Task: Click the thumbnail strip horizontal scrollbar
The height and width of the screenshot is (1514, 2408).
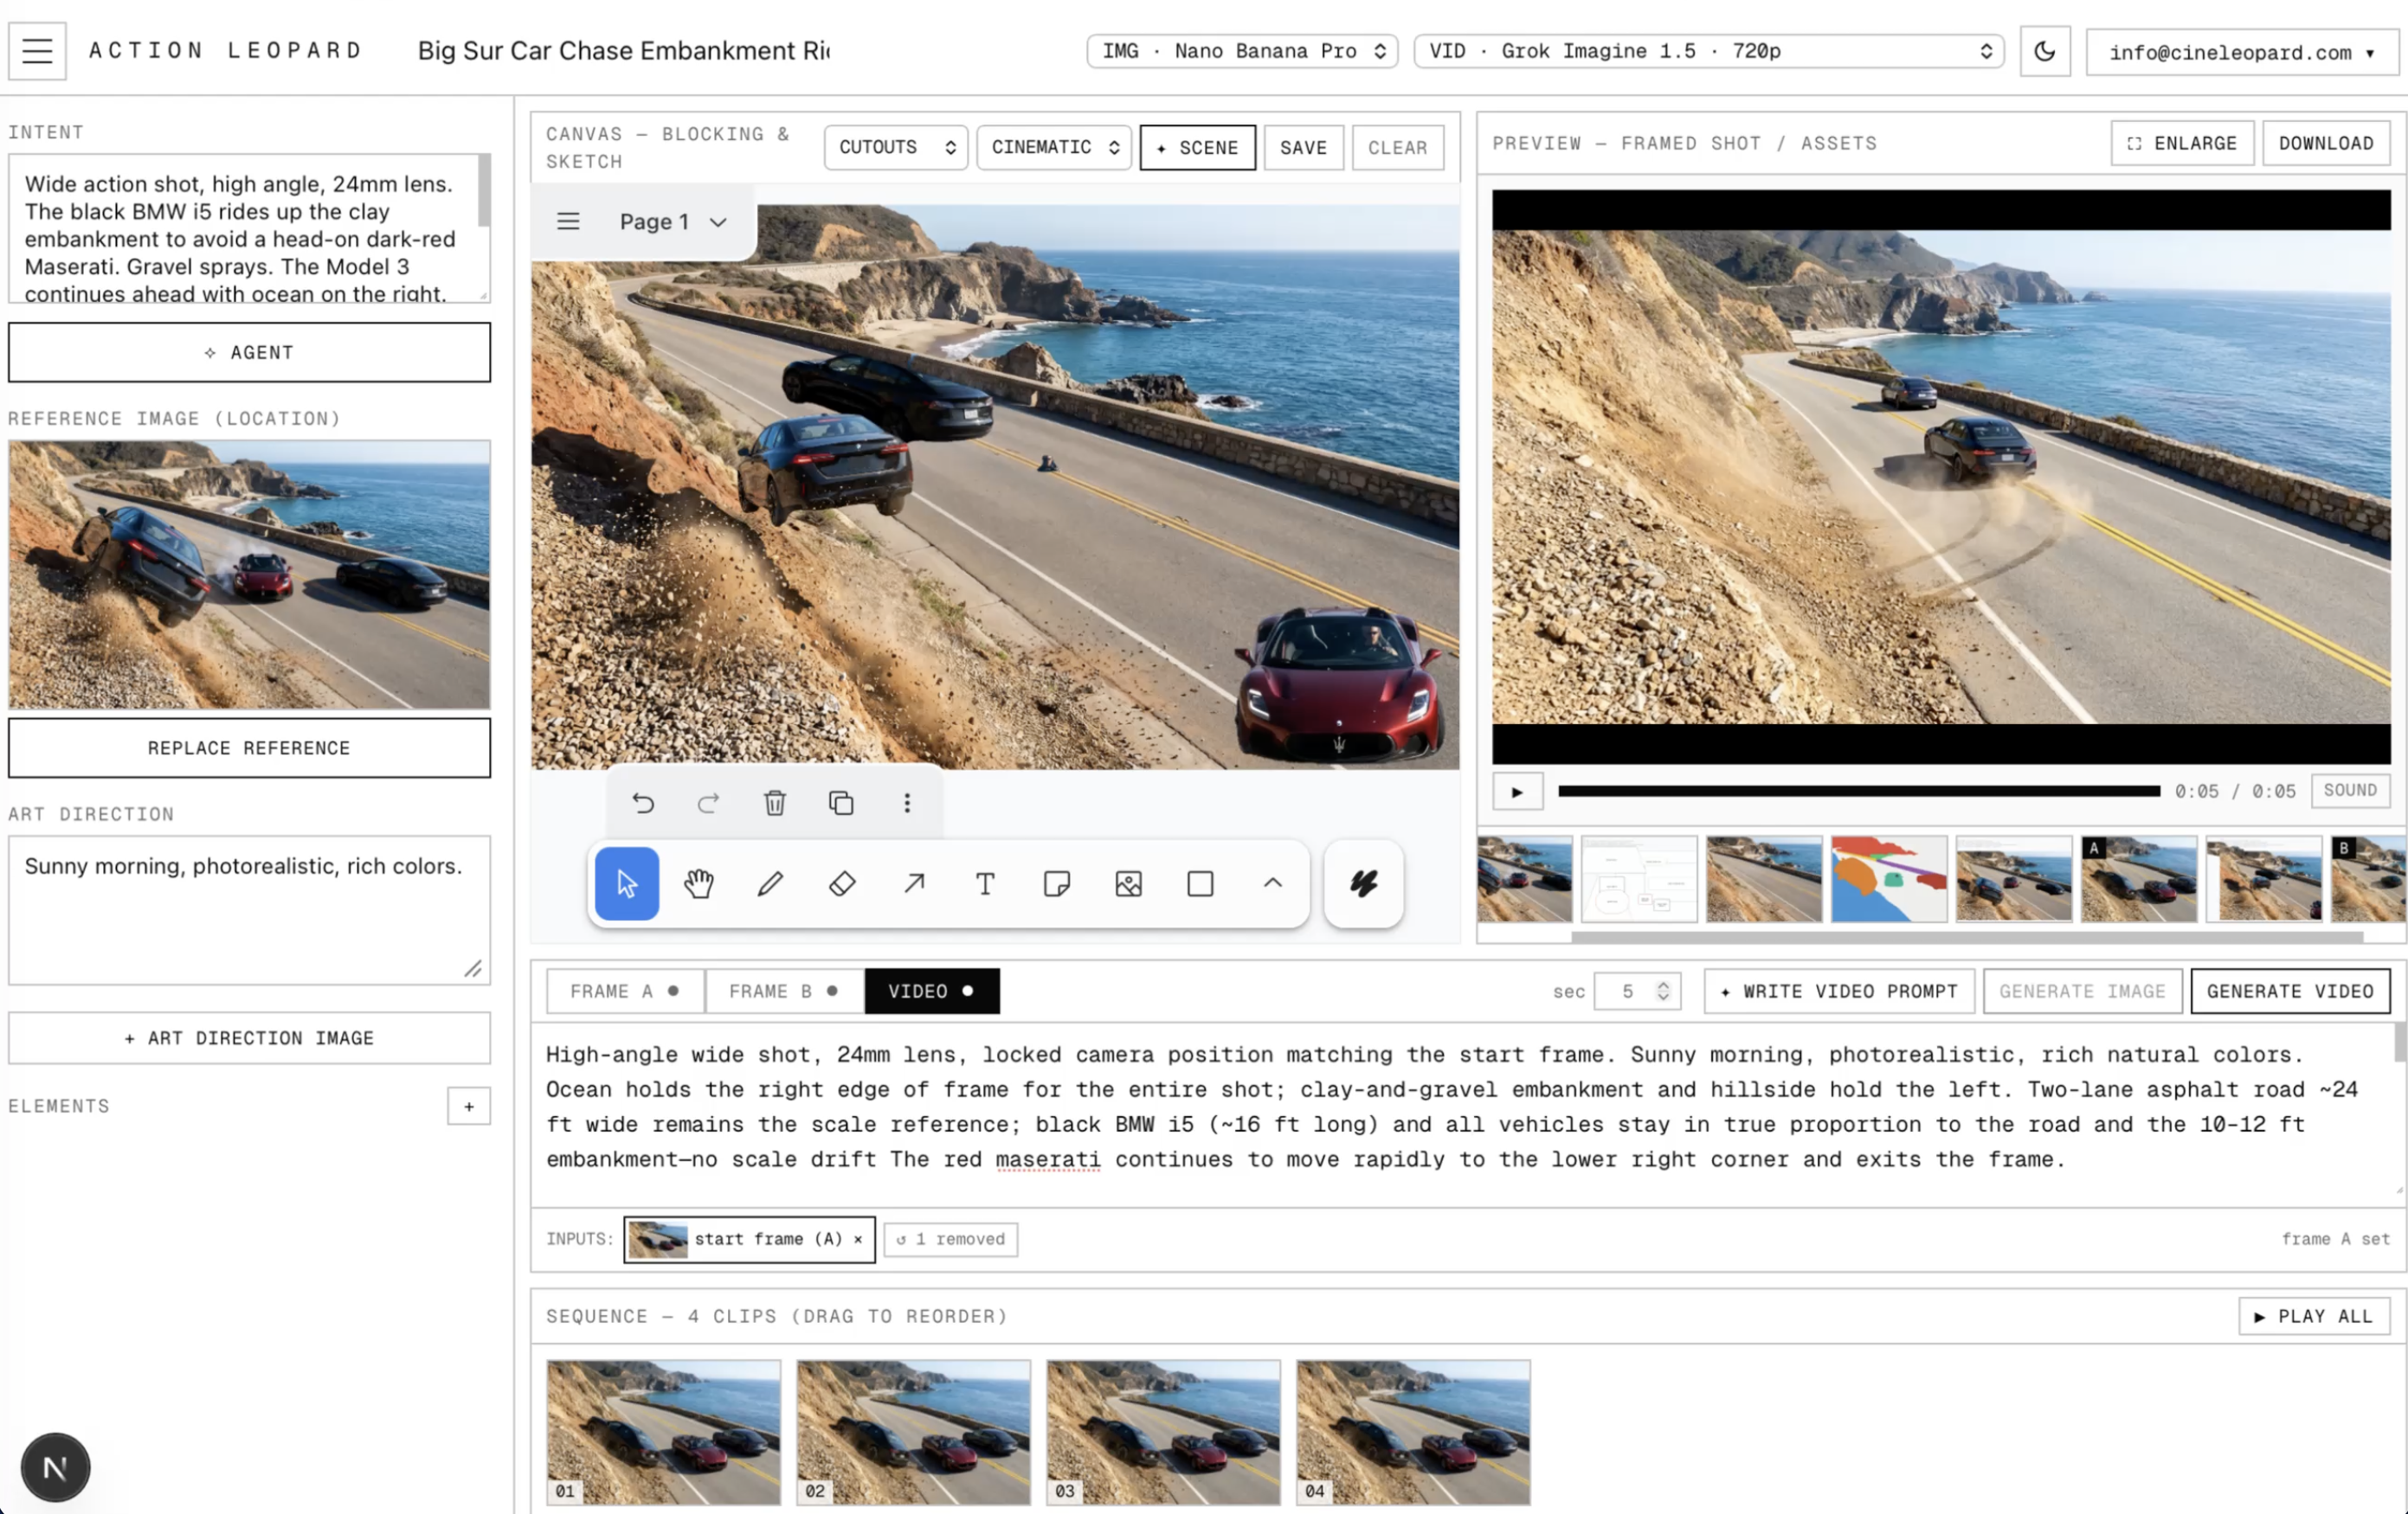Action: coord(1967,937)
